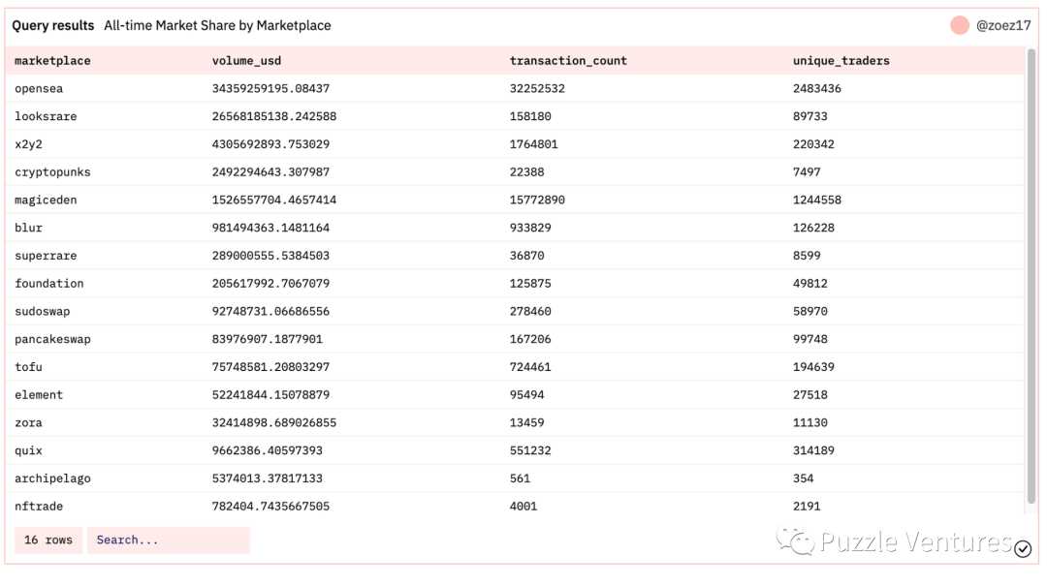Select the opensea marketplace cell
1047x586 pixels.
tap(38, 88)
